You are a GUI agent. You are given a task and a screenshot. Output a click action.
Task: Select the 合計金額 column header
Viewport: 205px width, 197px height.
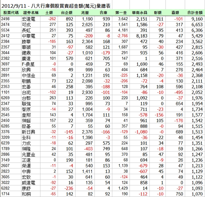coord(195,13)
